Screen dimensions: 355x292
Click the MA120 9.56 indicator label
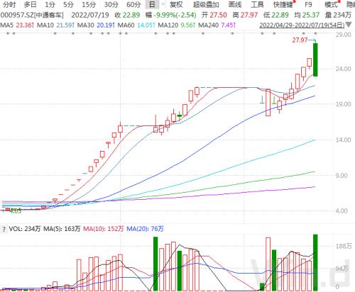coord(177,25)
